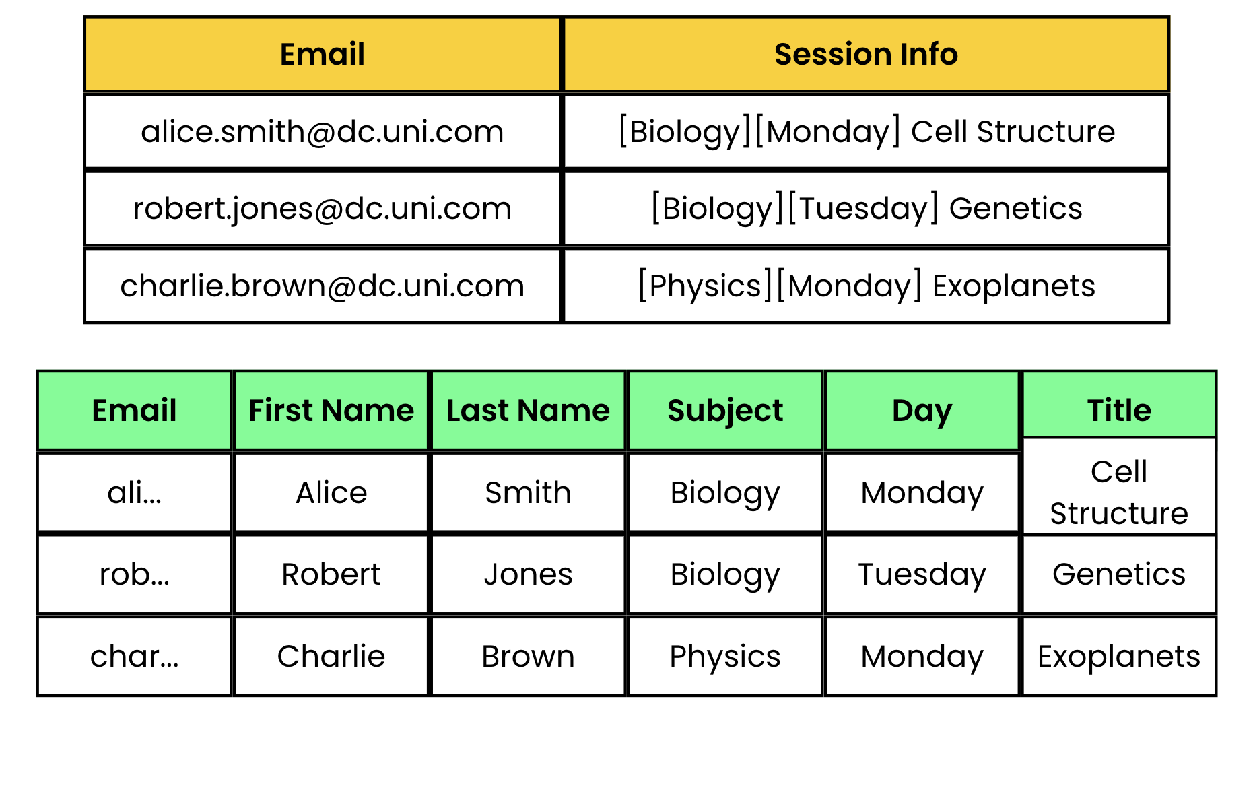Select the [Biology][Monday] Cell Structure cell
The width and height of the screenshot is (1255, 796).
[x=866, y=131]
